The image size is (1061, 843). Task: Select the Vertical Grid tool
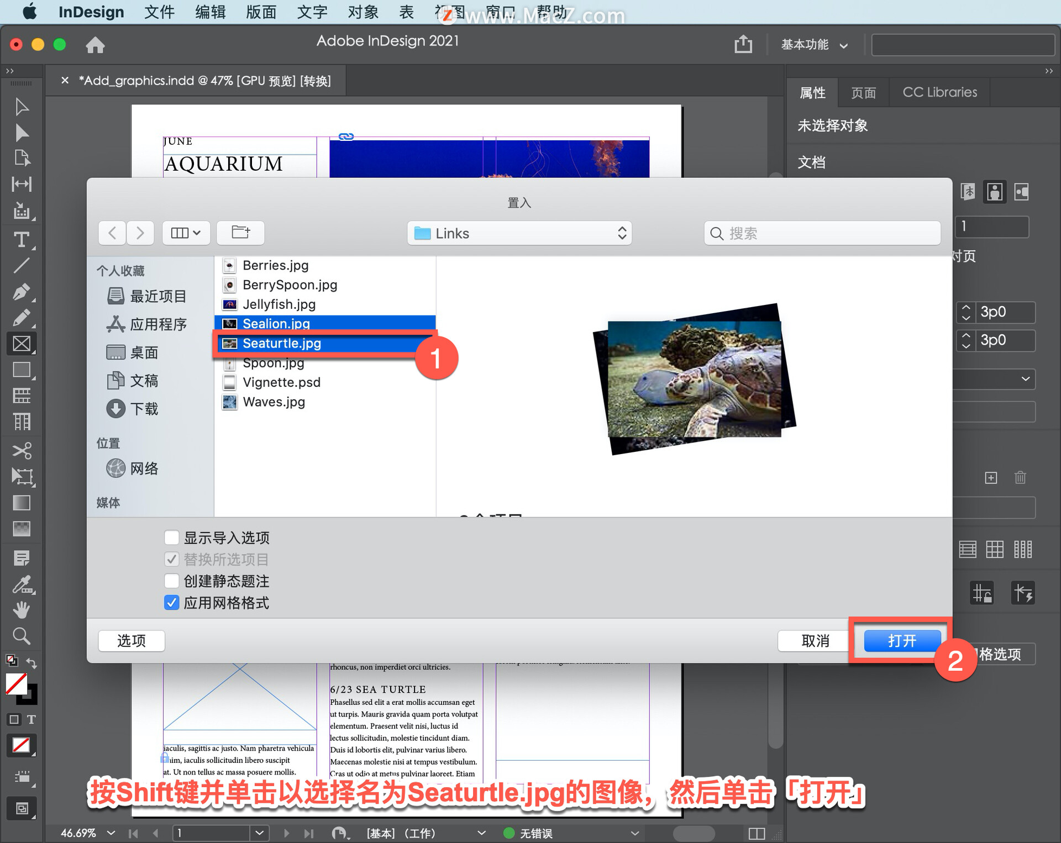coord(22,422)
